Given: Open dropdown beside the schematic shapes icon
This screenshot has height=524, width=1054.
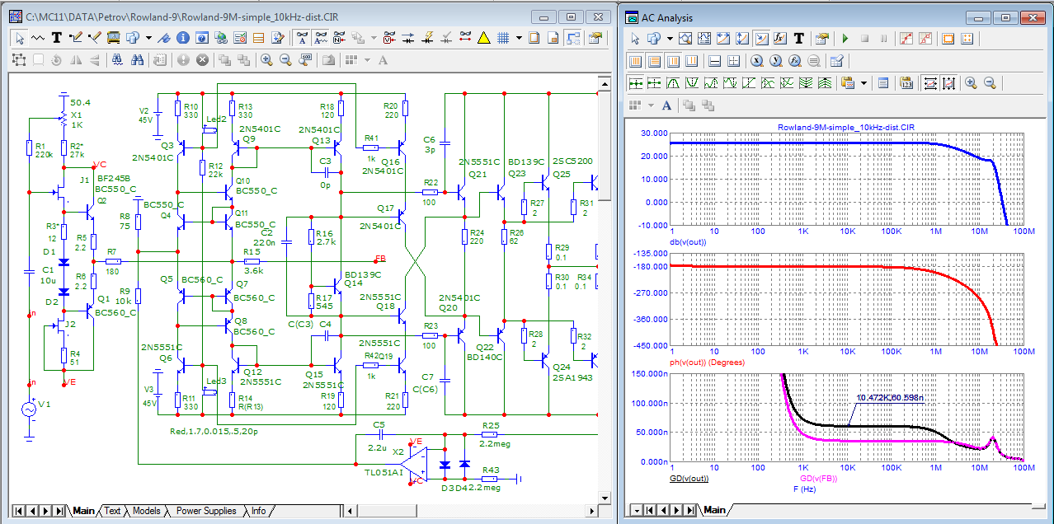Looking at the screenshot, I should (148, 38).
